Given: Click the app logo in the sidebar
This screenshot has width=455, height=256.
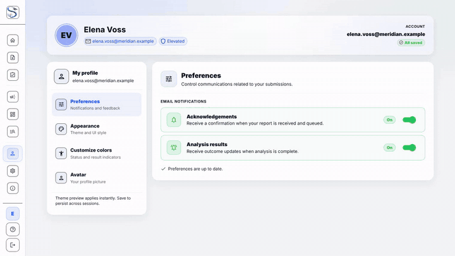Looking at the screenshot, I should 13,12.
